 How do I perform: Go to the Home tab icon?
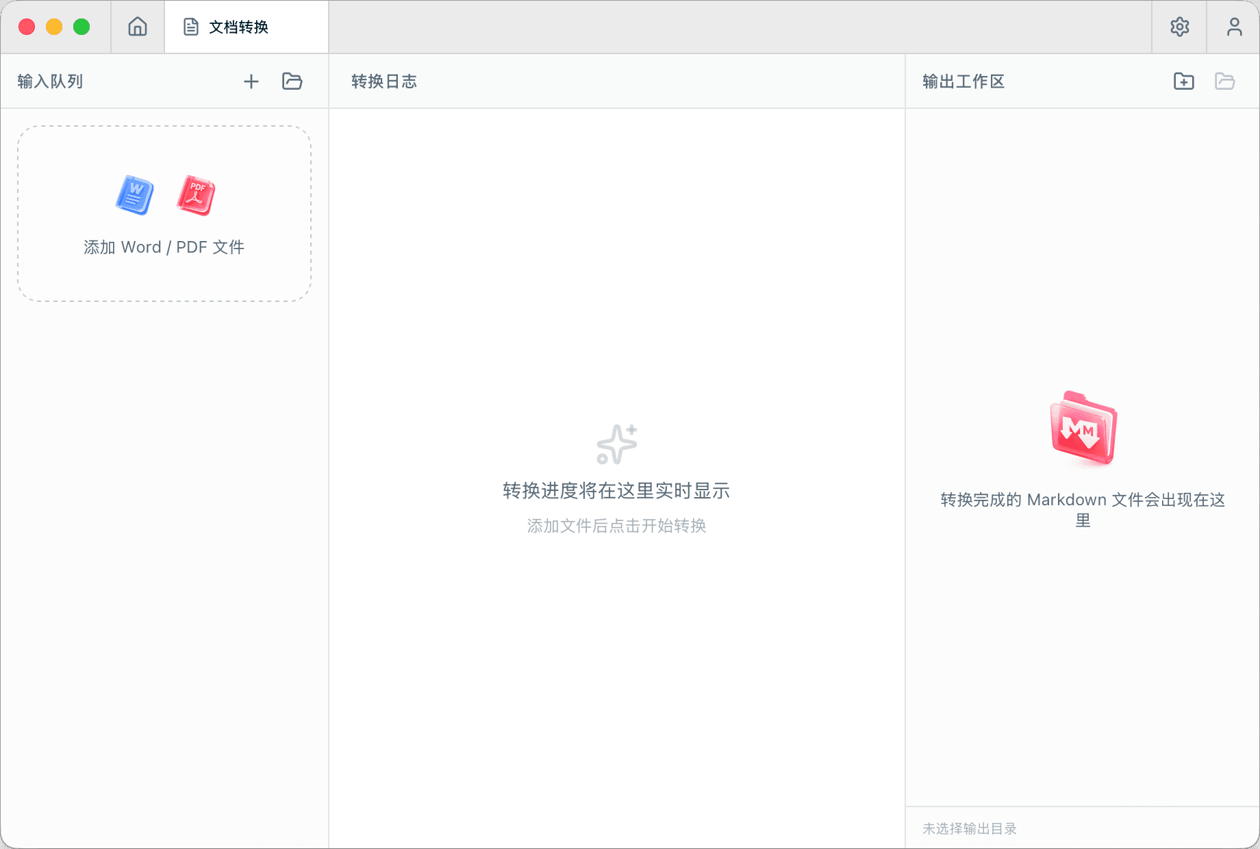[x=138, y=27]
